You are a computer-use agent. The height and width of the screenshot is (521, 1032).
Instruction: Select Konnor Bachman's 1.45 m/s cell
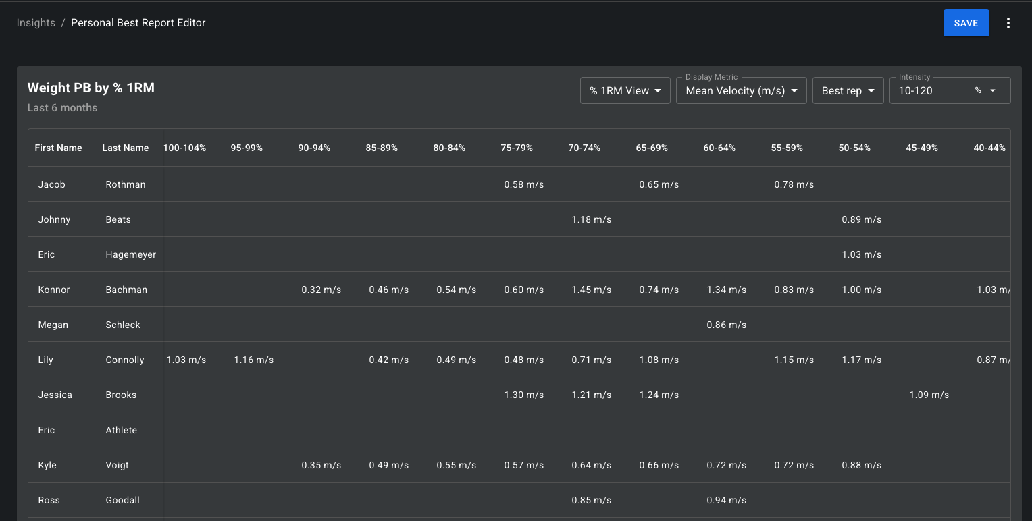coord(592,290)
